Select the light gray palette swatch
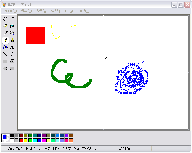 (16, 140)
